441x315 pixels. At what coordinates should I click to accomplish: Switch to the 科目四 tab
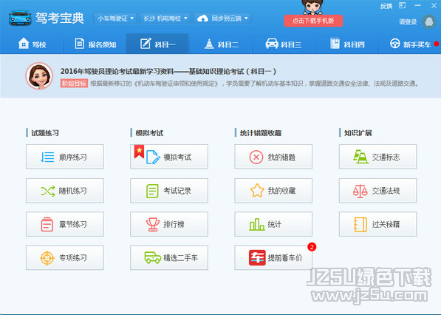tap(347, 44)
